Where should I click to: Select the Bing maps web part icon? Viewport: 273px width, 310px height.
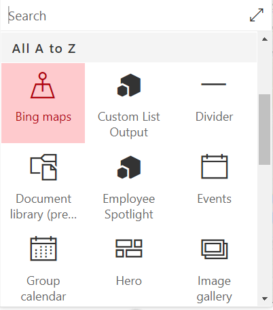[43, 85]
